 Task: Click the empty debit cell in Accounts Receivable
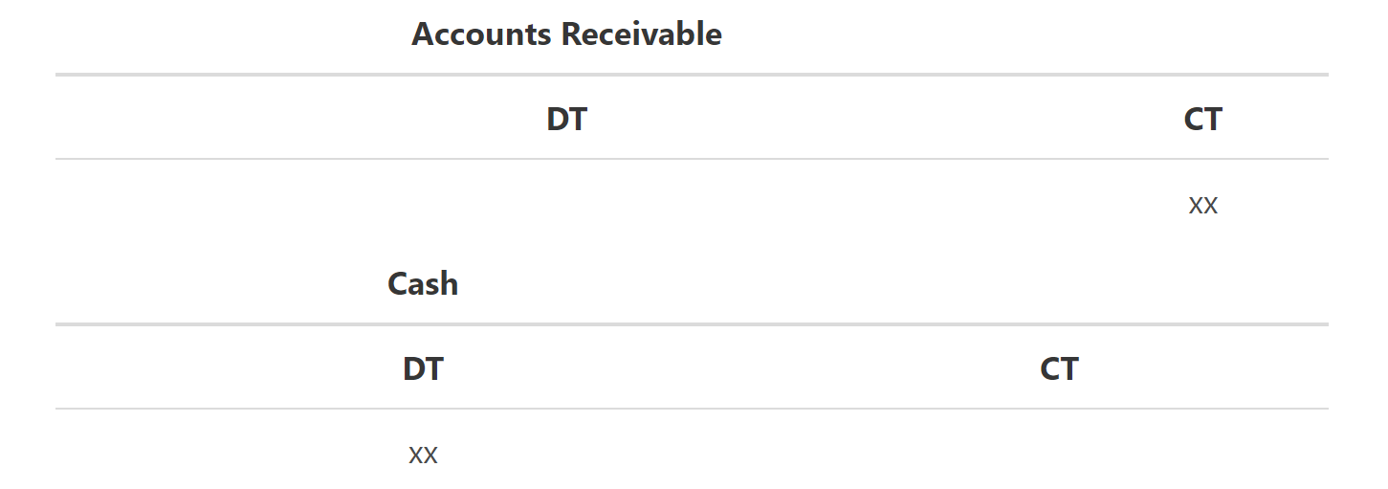(x=566, y=205)
